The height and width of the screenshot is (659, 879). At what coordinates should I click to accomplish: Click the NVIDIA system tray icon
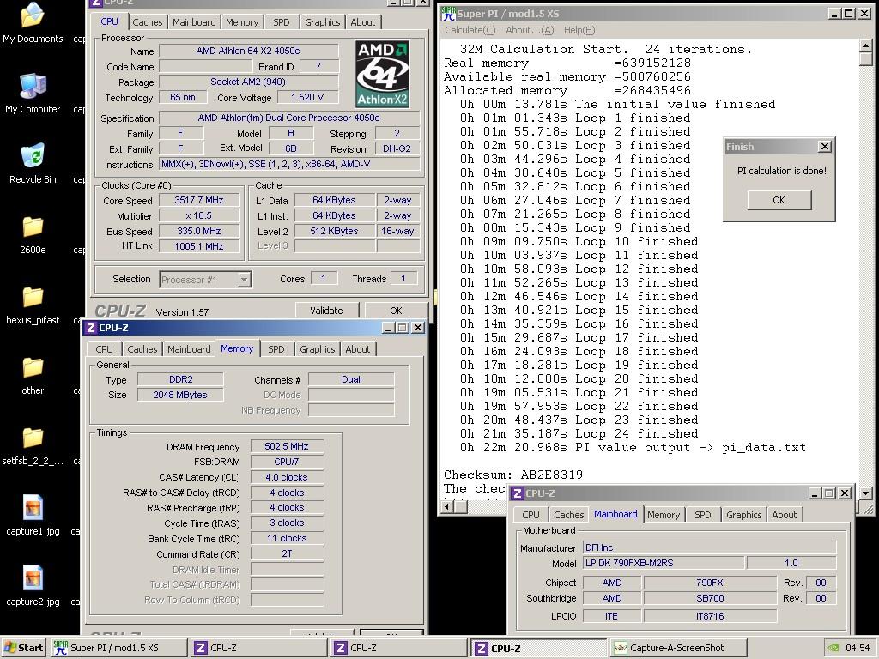click(x=834, y=648)
